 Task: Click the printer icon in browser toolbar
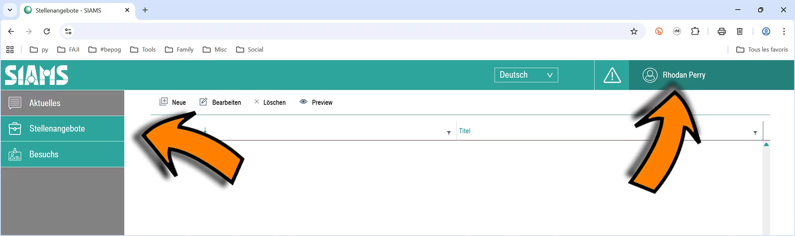click(x=721, y=31)
